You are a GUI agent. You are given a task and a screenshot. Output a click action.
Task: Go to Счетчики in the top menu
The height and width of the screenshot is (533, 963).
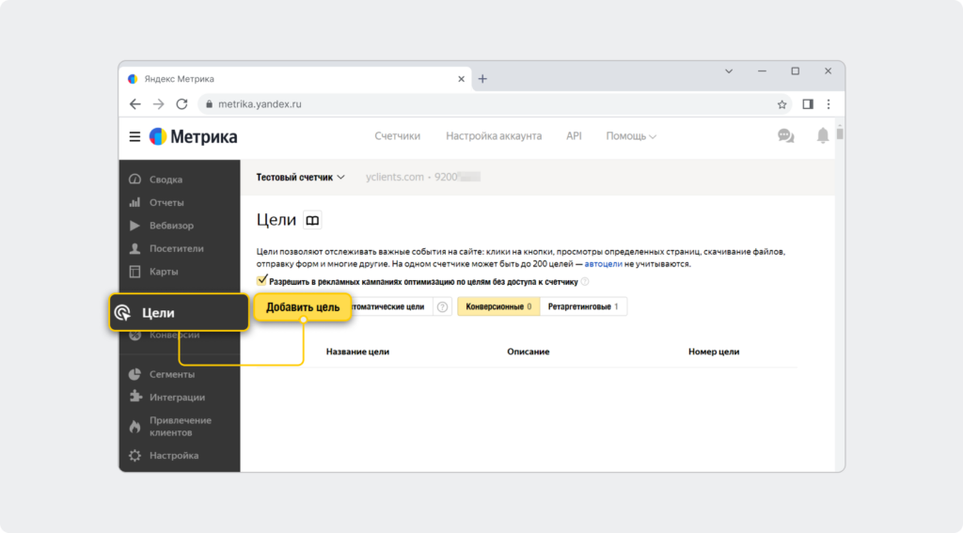pyautogui.click(x=398, y=135)
